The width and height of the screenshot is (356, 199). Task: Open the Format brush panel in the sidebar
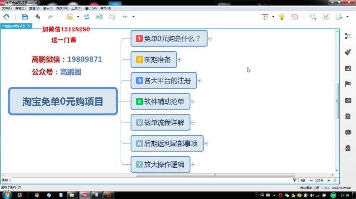click(348, 52)
